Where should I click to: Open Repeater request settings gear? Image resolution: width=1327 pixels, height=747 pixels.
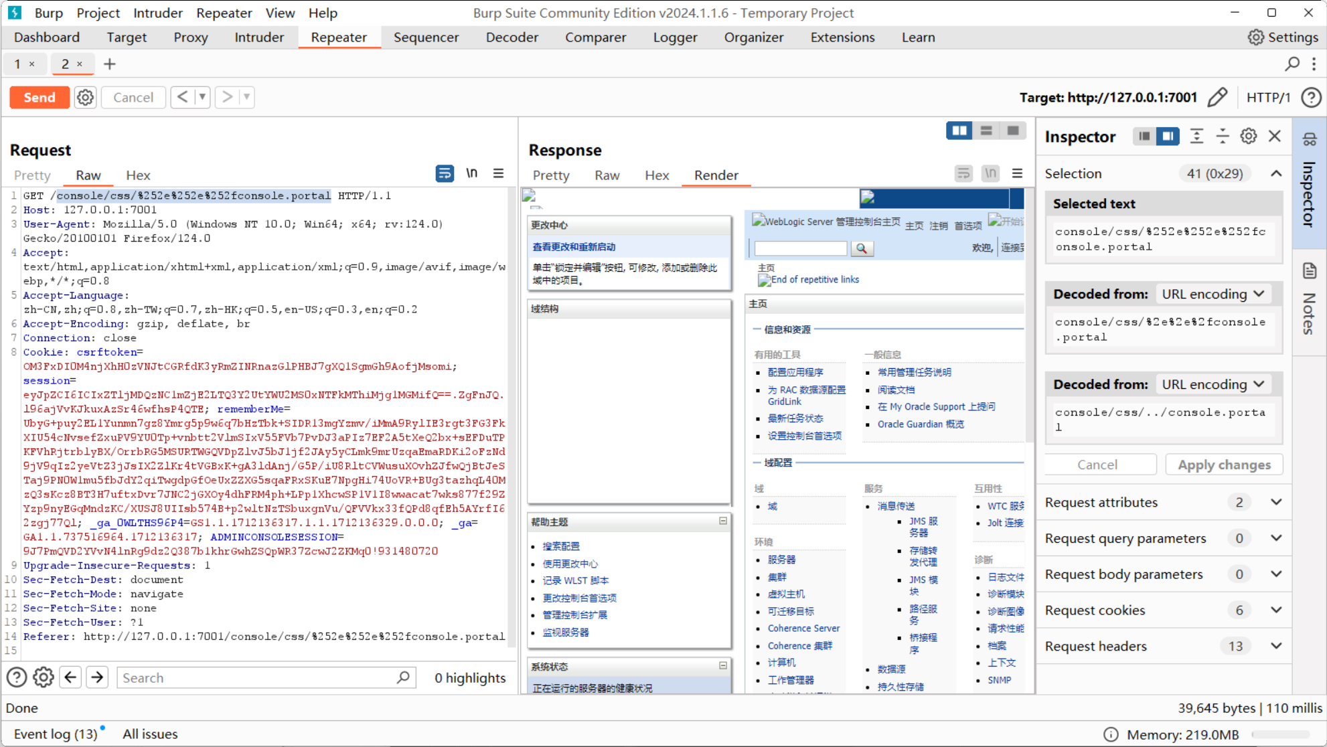coord(85,98)
